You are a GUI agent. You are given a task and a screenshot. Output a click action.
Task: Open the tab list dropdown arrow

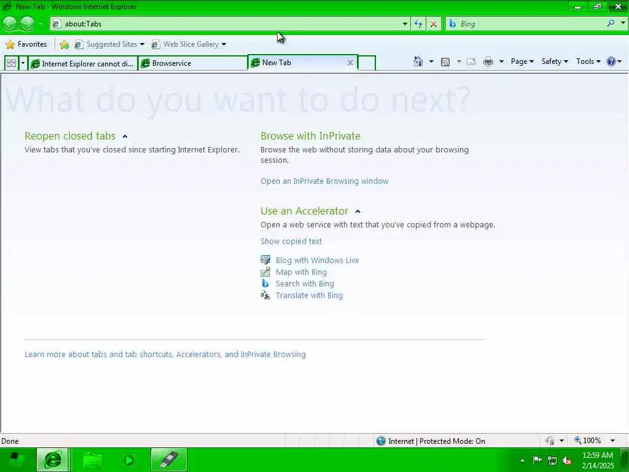(x=23, y=63)
